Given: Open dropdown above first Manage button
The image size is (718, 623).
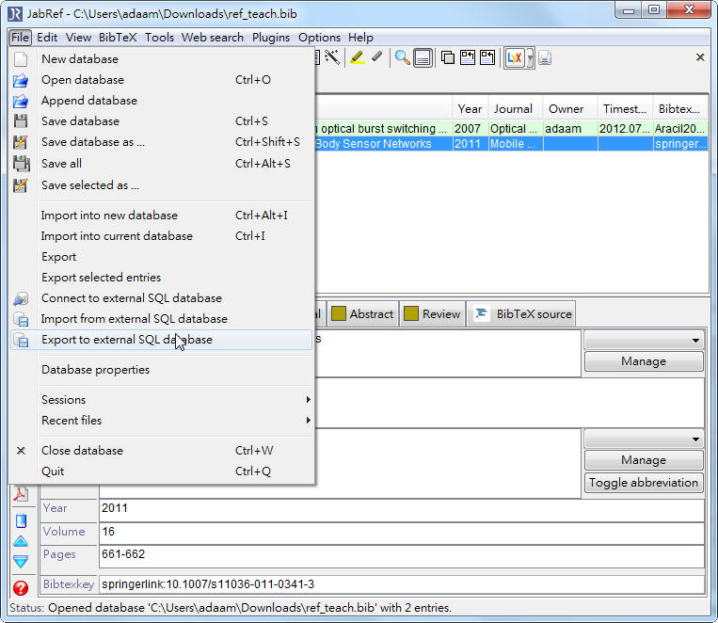Looking at the screenshot, I should 644,341.
